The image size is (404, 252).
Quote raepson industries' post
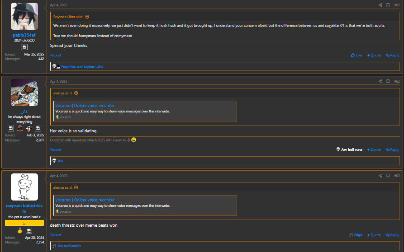[374, 235]
